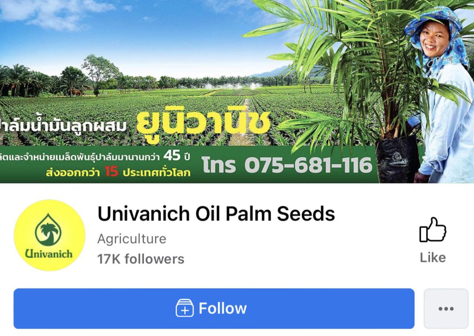
Task: Click the number 45 ปี text on banner
Action: point(177,156)
